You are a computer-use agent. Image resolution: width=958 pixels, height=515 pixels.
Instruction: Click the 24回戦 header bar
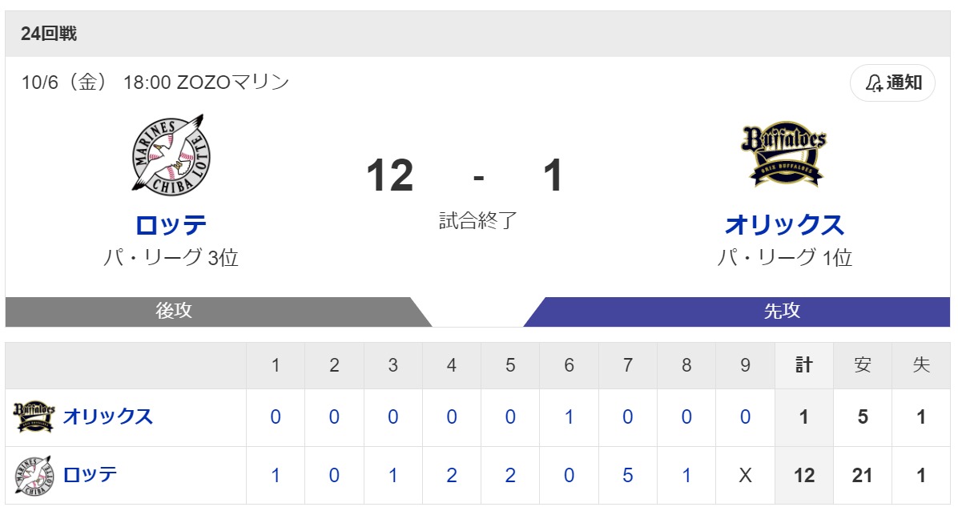(x=477, y=34)
